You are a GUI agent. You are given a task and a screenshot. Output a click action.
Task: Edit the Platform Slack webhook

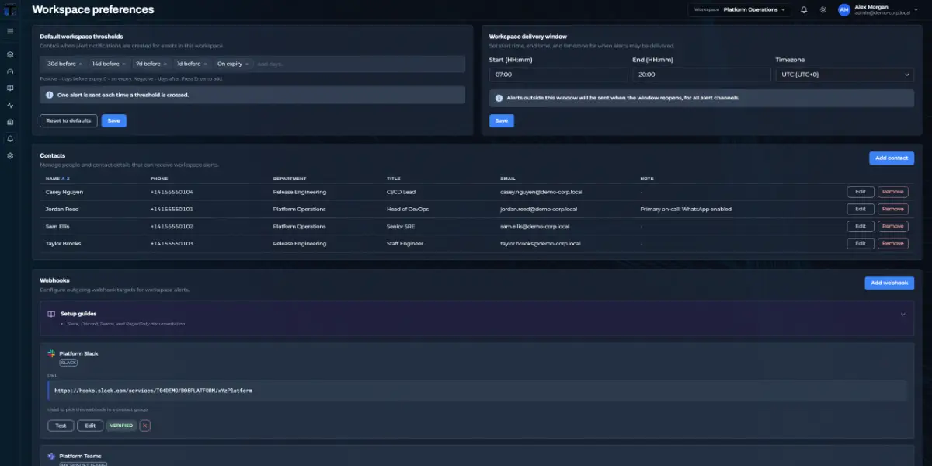click(89, 426)
